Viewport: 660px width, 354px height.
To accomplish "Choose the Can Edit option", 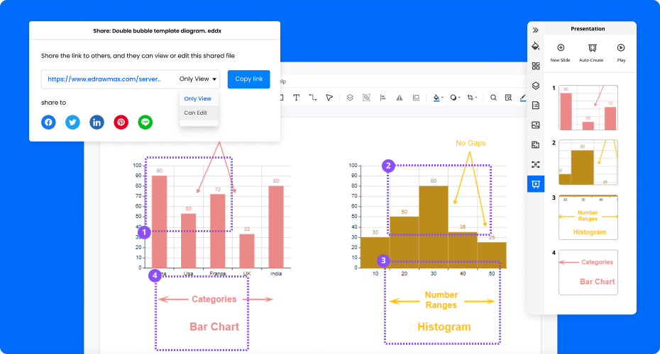I will [x=196, y=113].
